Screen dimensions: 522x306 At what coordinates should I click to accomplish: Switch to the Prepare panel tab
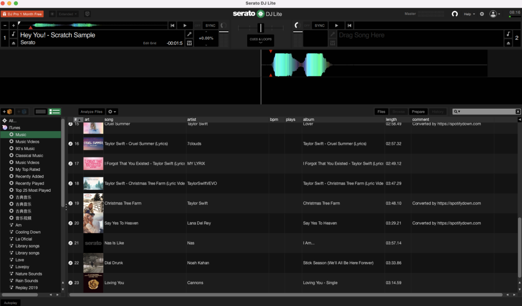pyautogui.click(x=418, y=111)
